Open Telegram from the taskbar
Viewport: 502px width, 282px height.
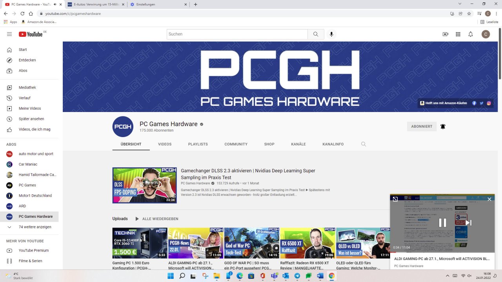[297, 276]
